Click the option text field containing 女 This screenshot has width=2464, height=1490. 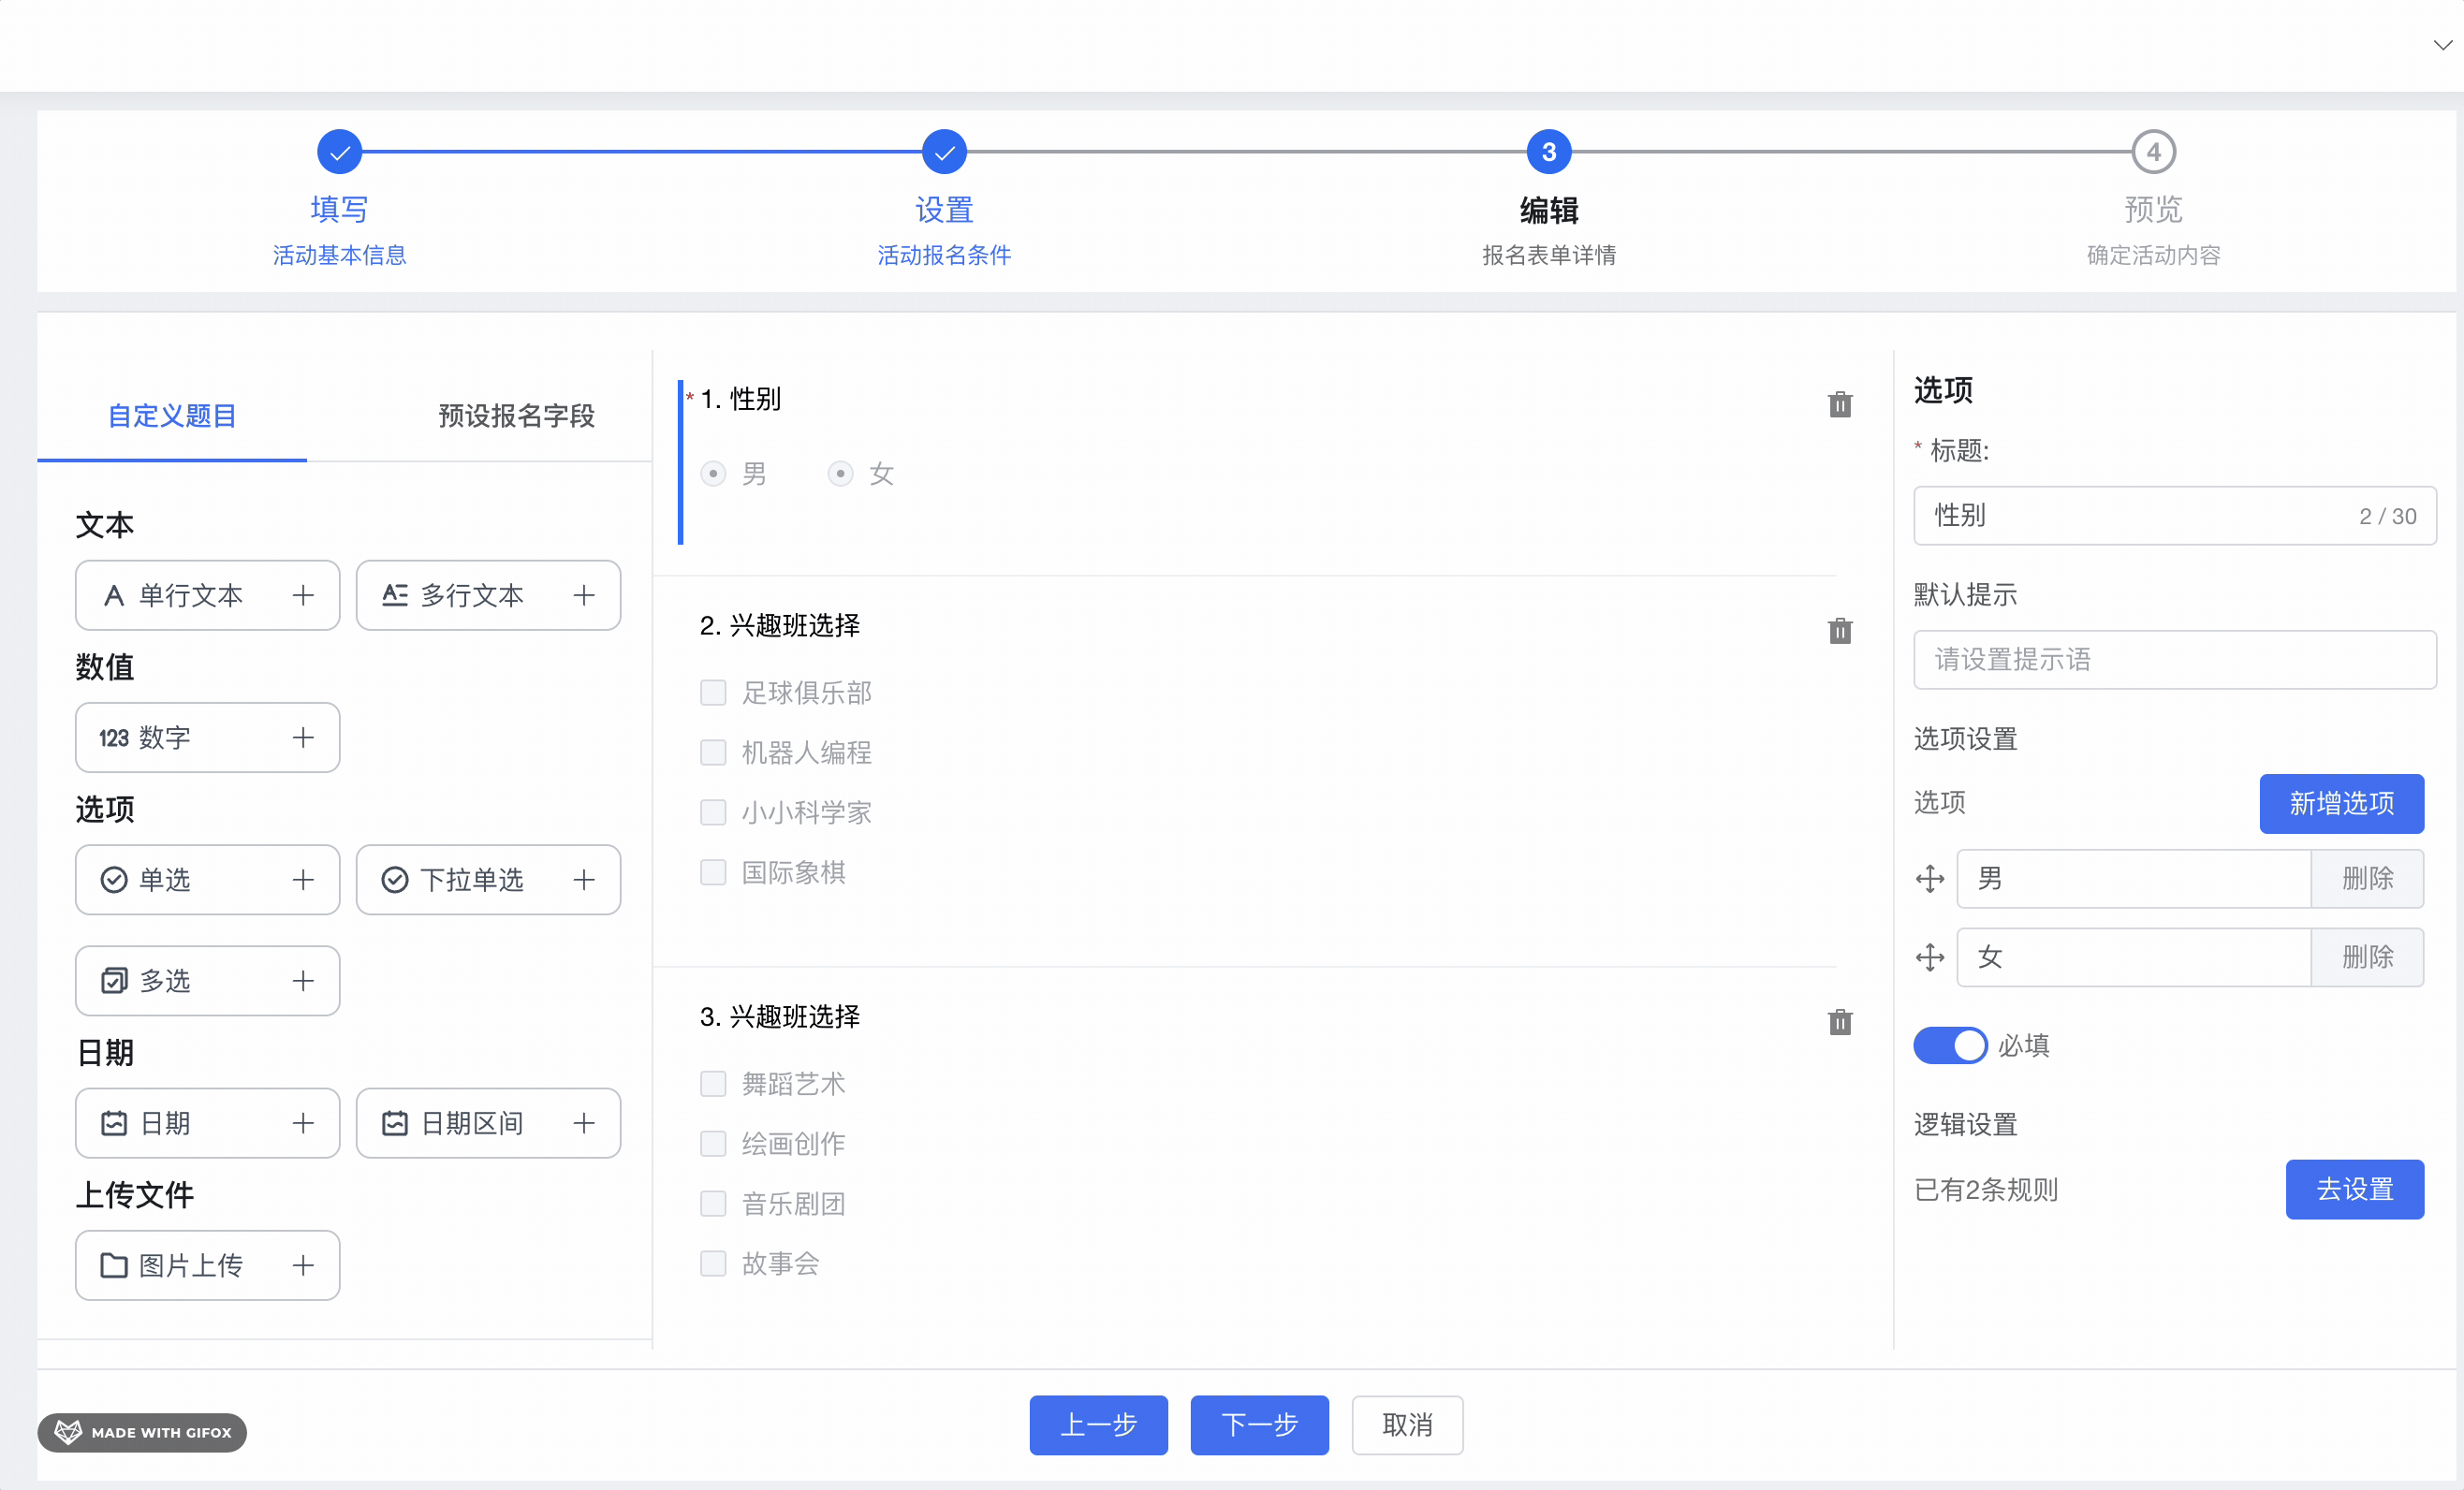2133,957
